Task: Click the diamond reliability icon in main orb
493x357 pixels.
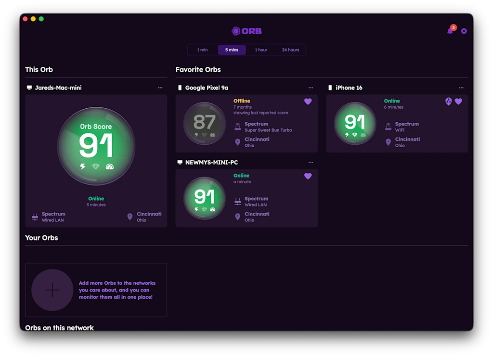Action: coord(96,166)
